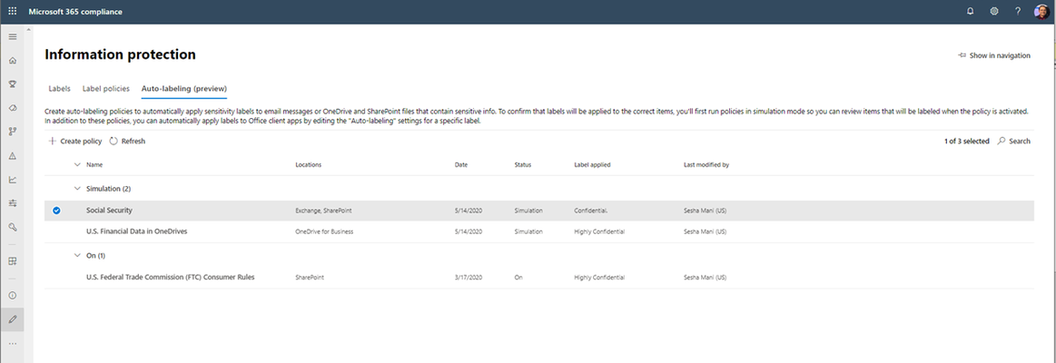1056x363 pixels.
Task: Click the pin icon beside Show in navigation
Action: [x=962, y=55]
